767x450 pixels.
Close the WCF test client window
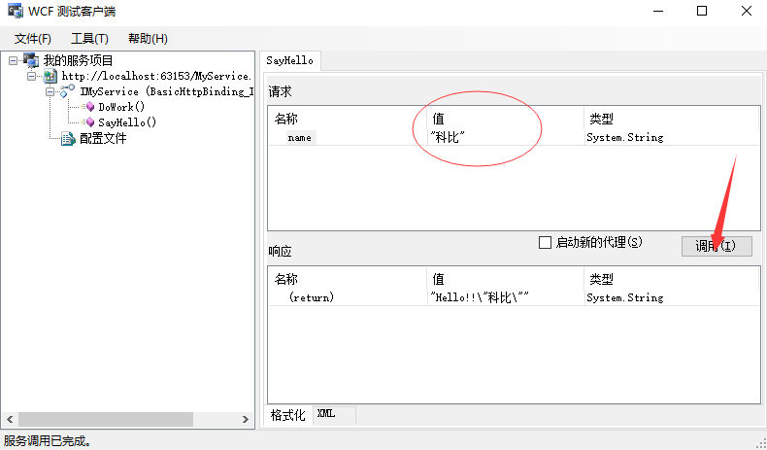tap(747, 11)
